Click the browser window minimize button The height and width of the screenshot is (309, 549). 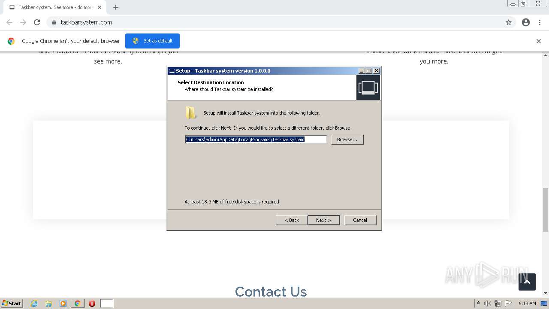513,4
